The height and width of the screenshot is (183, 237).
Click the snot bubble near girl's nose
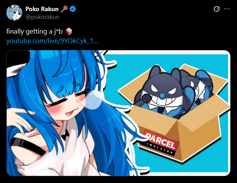(93, 100)
